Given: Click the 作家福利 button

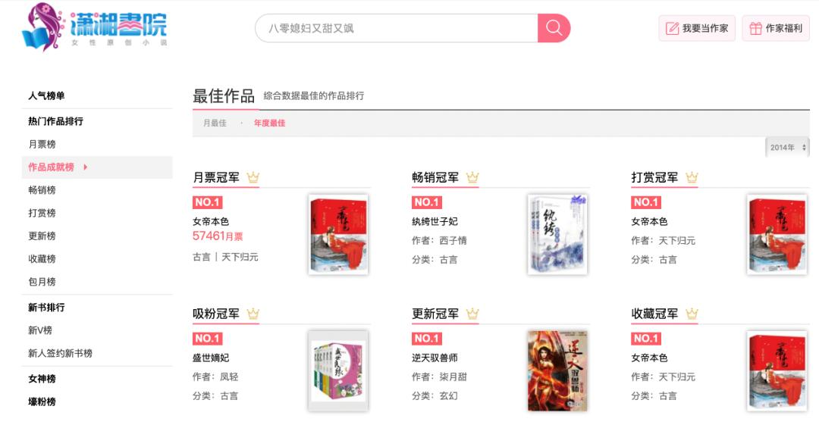Looking at the screenshot, I should (x=776, y=28).
